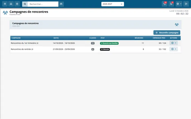The height and width of the screenshot is (119, 191).
Task: Open Rencontres du 1er trimestre campaign
Action: pyautogui.click(x=23, y=43)
